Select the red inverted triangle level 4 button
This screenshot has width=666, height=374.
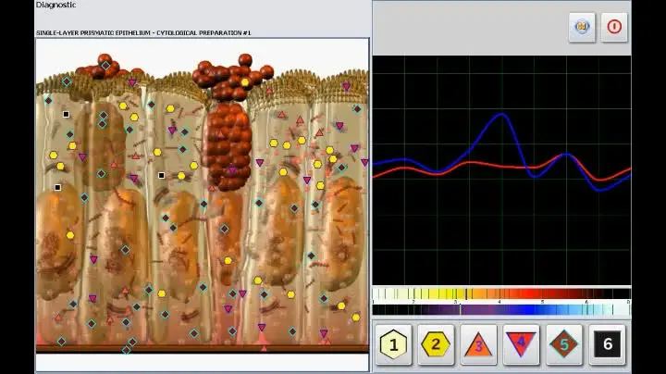pyautogui.click(x=521, y=344)
